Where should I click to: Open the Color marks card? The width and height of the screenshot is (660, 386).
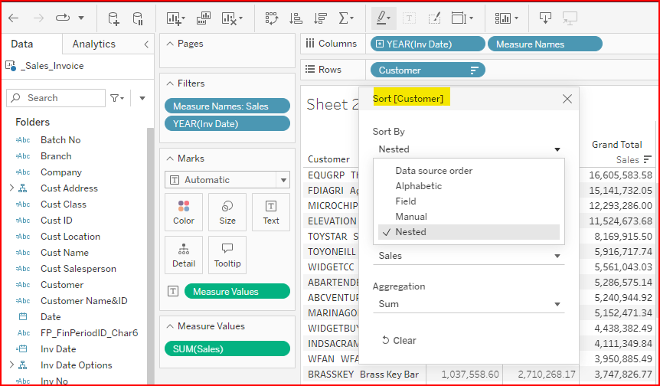184,212
